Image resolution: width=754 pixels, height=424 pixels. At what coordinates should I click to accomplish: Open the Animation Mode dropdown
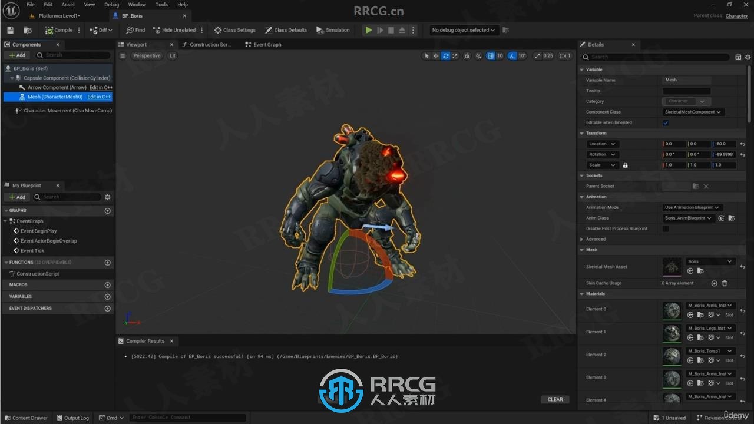coord(692,207)
